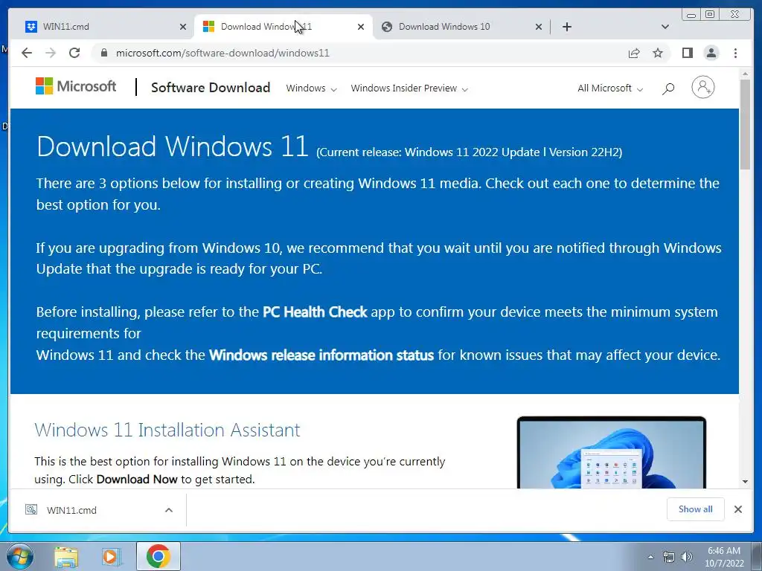This screenshot has height=571, width=762.
Task: Open the site search magnifier
Action: coord(668,88)
